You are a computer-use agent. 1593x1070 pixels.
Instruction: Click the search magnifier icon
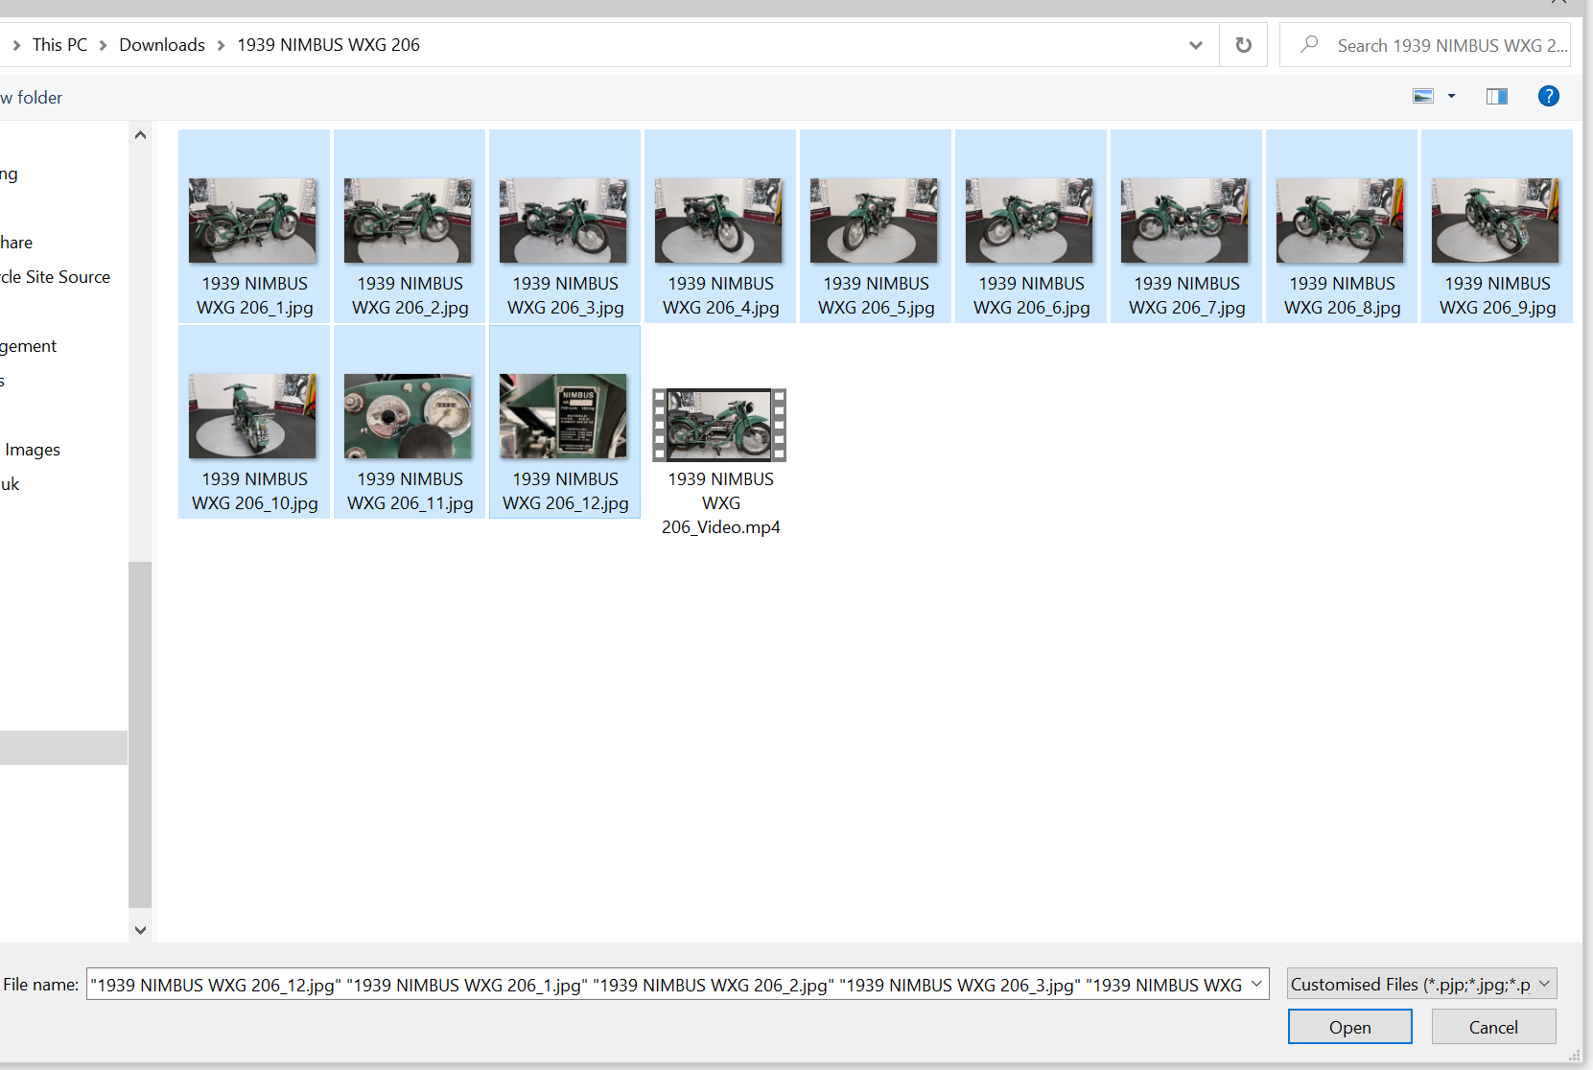(1309, 45)
